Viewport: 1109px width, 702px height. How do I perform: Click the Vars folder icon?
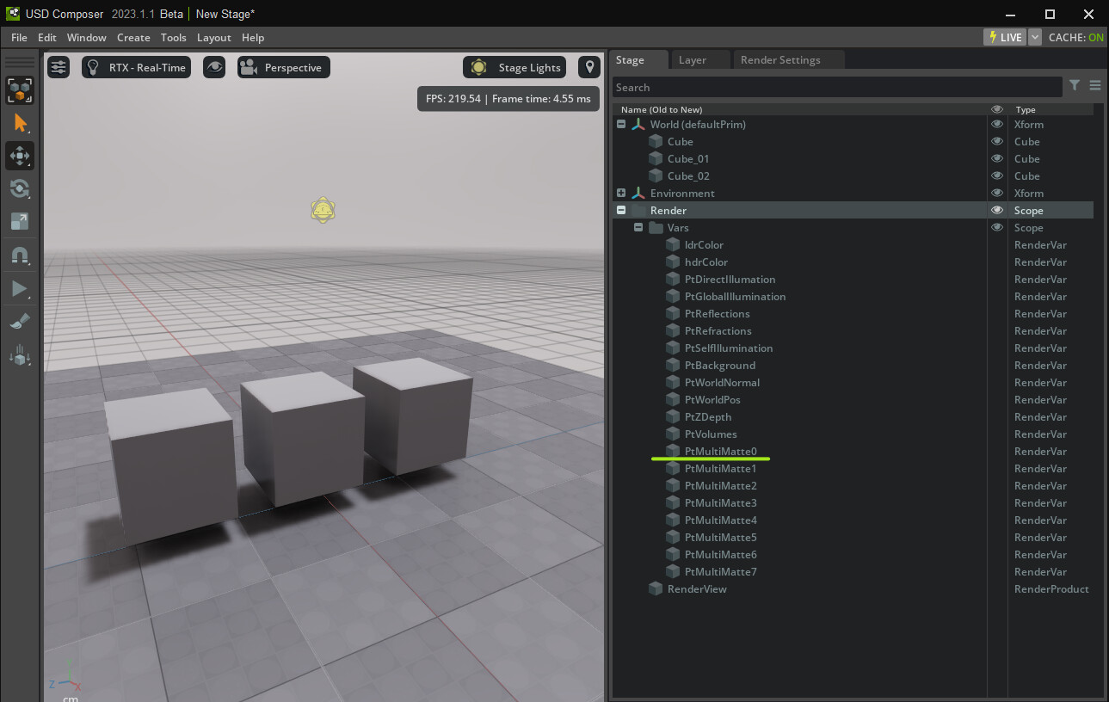click(x=656, y=227)
